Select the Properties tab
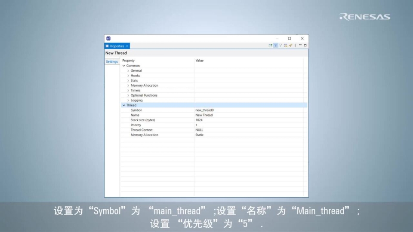Image resolution: width=413 pixels, height=232 pixels. pyautogui.click(x=116, y=46)
